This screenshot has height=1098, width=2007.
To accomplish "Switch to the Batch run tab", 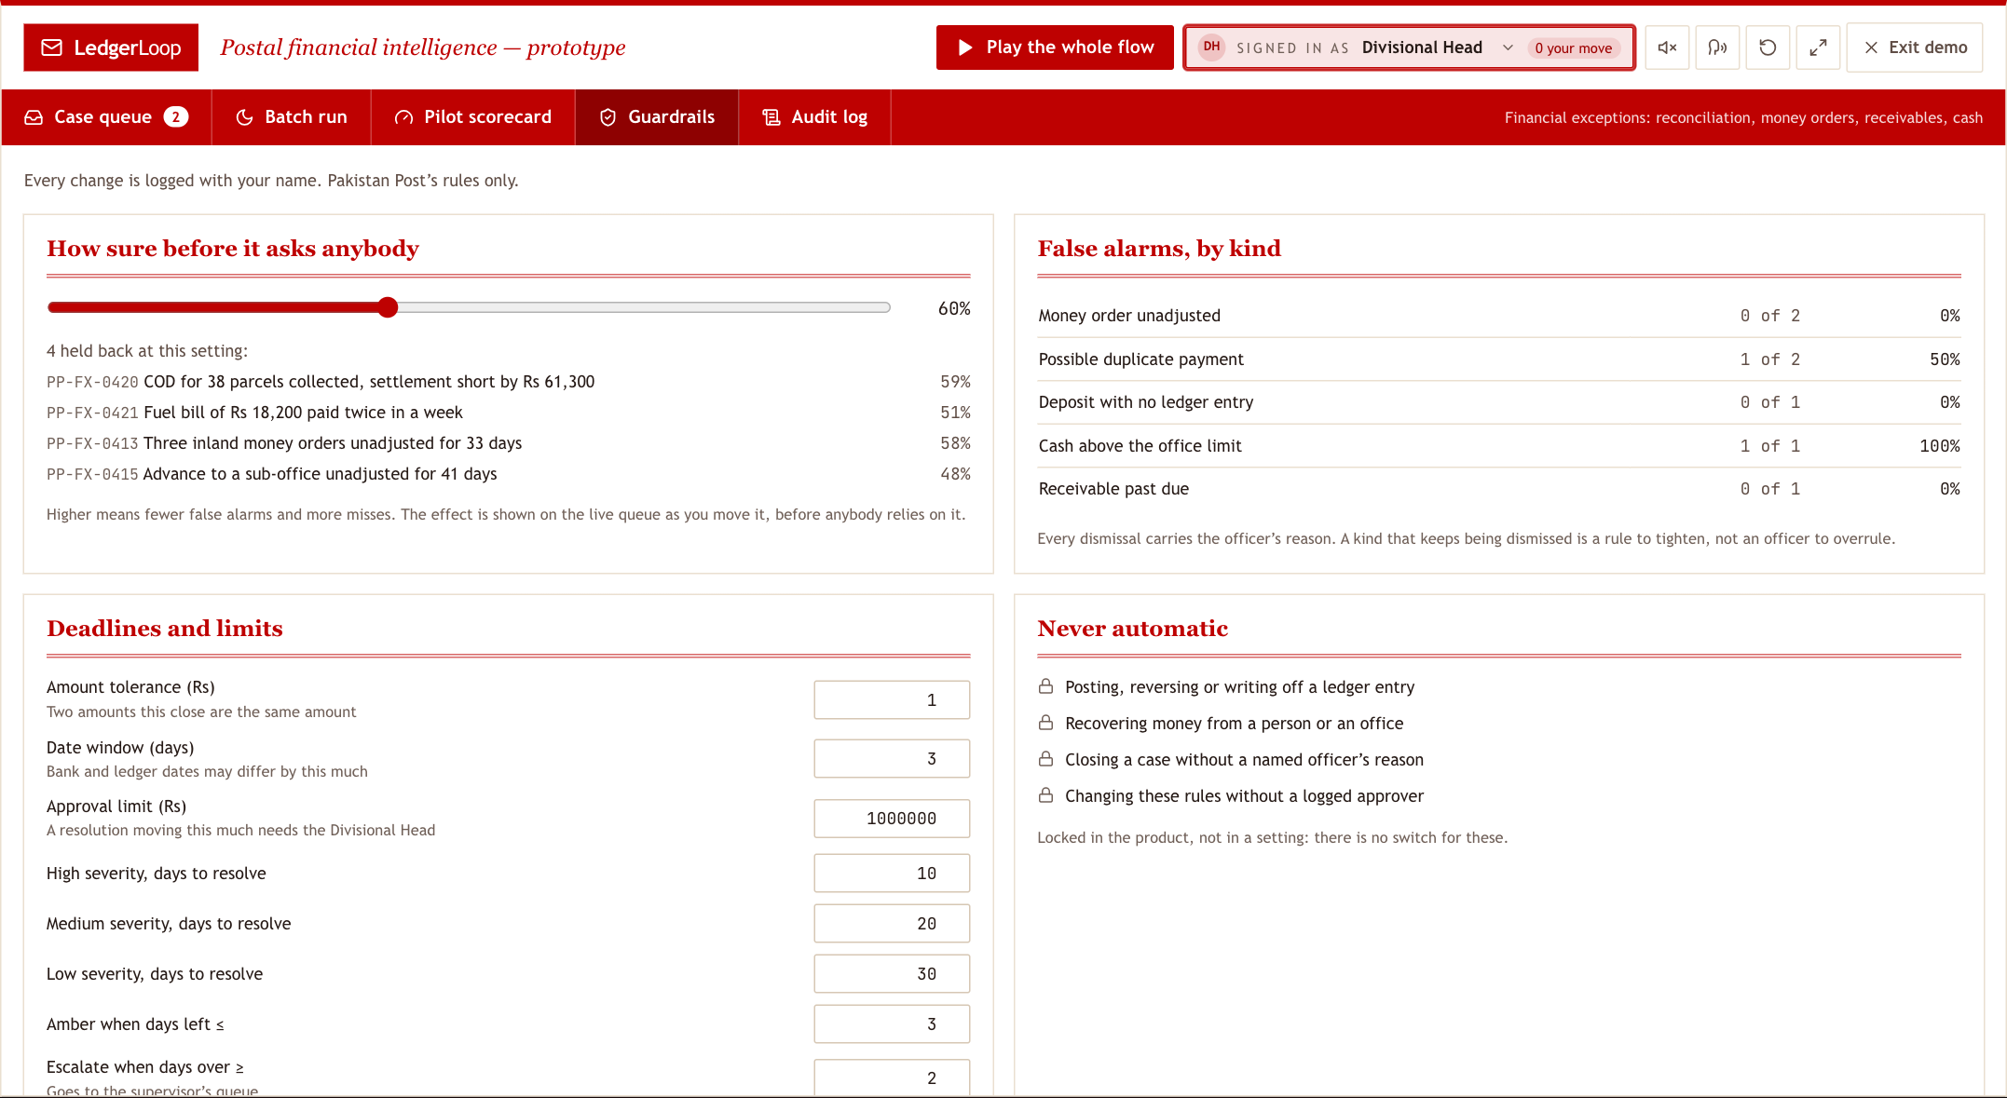I will tap(292, 116).
